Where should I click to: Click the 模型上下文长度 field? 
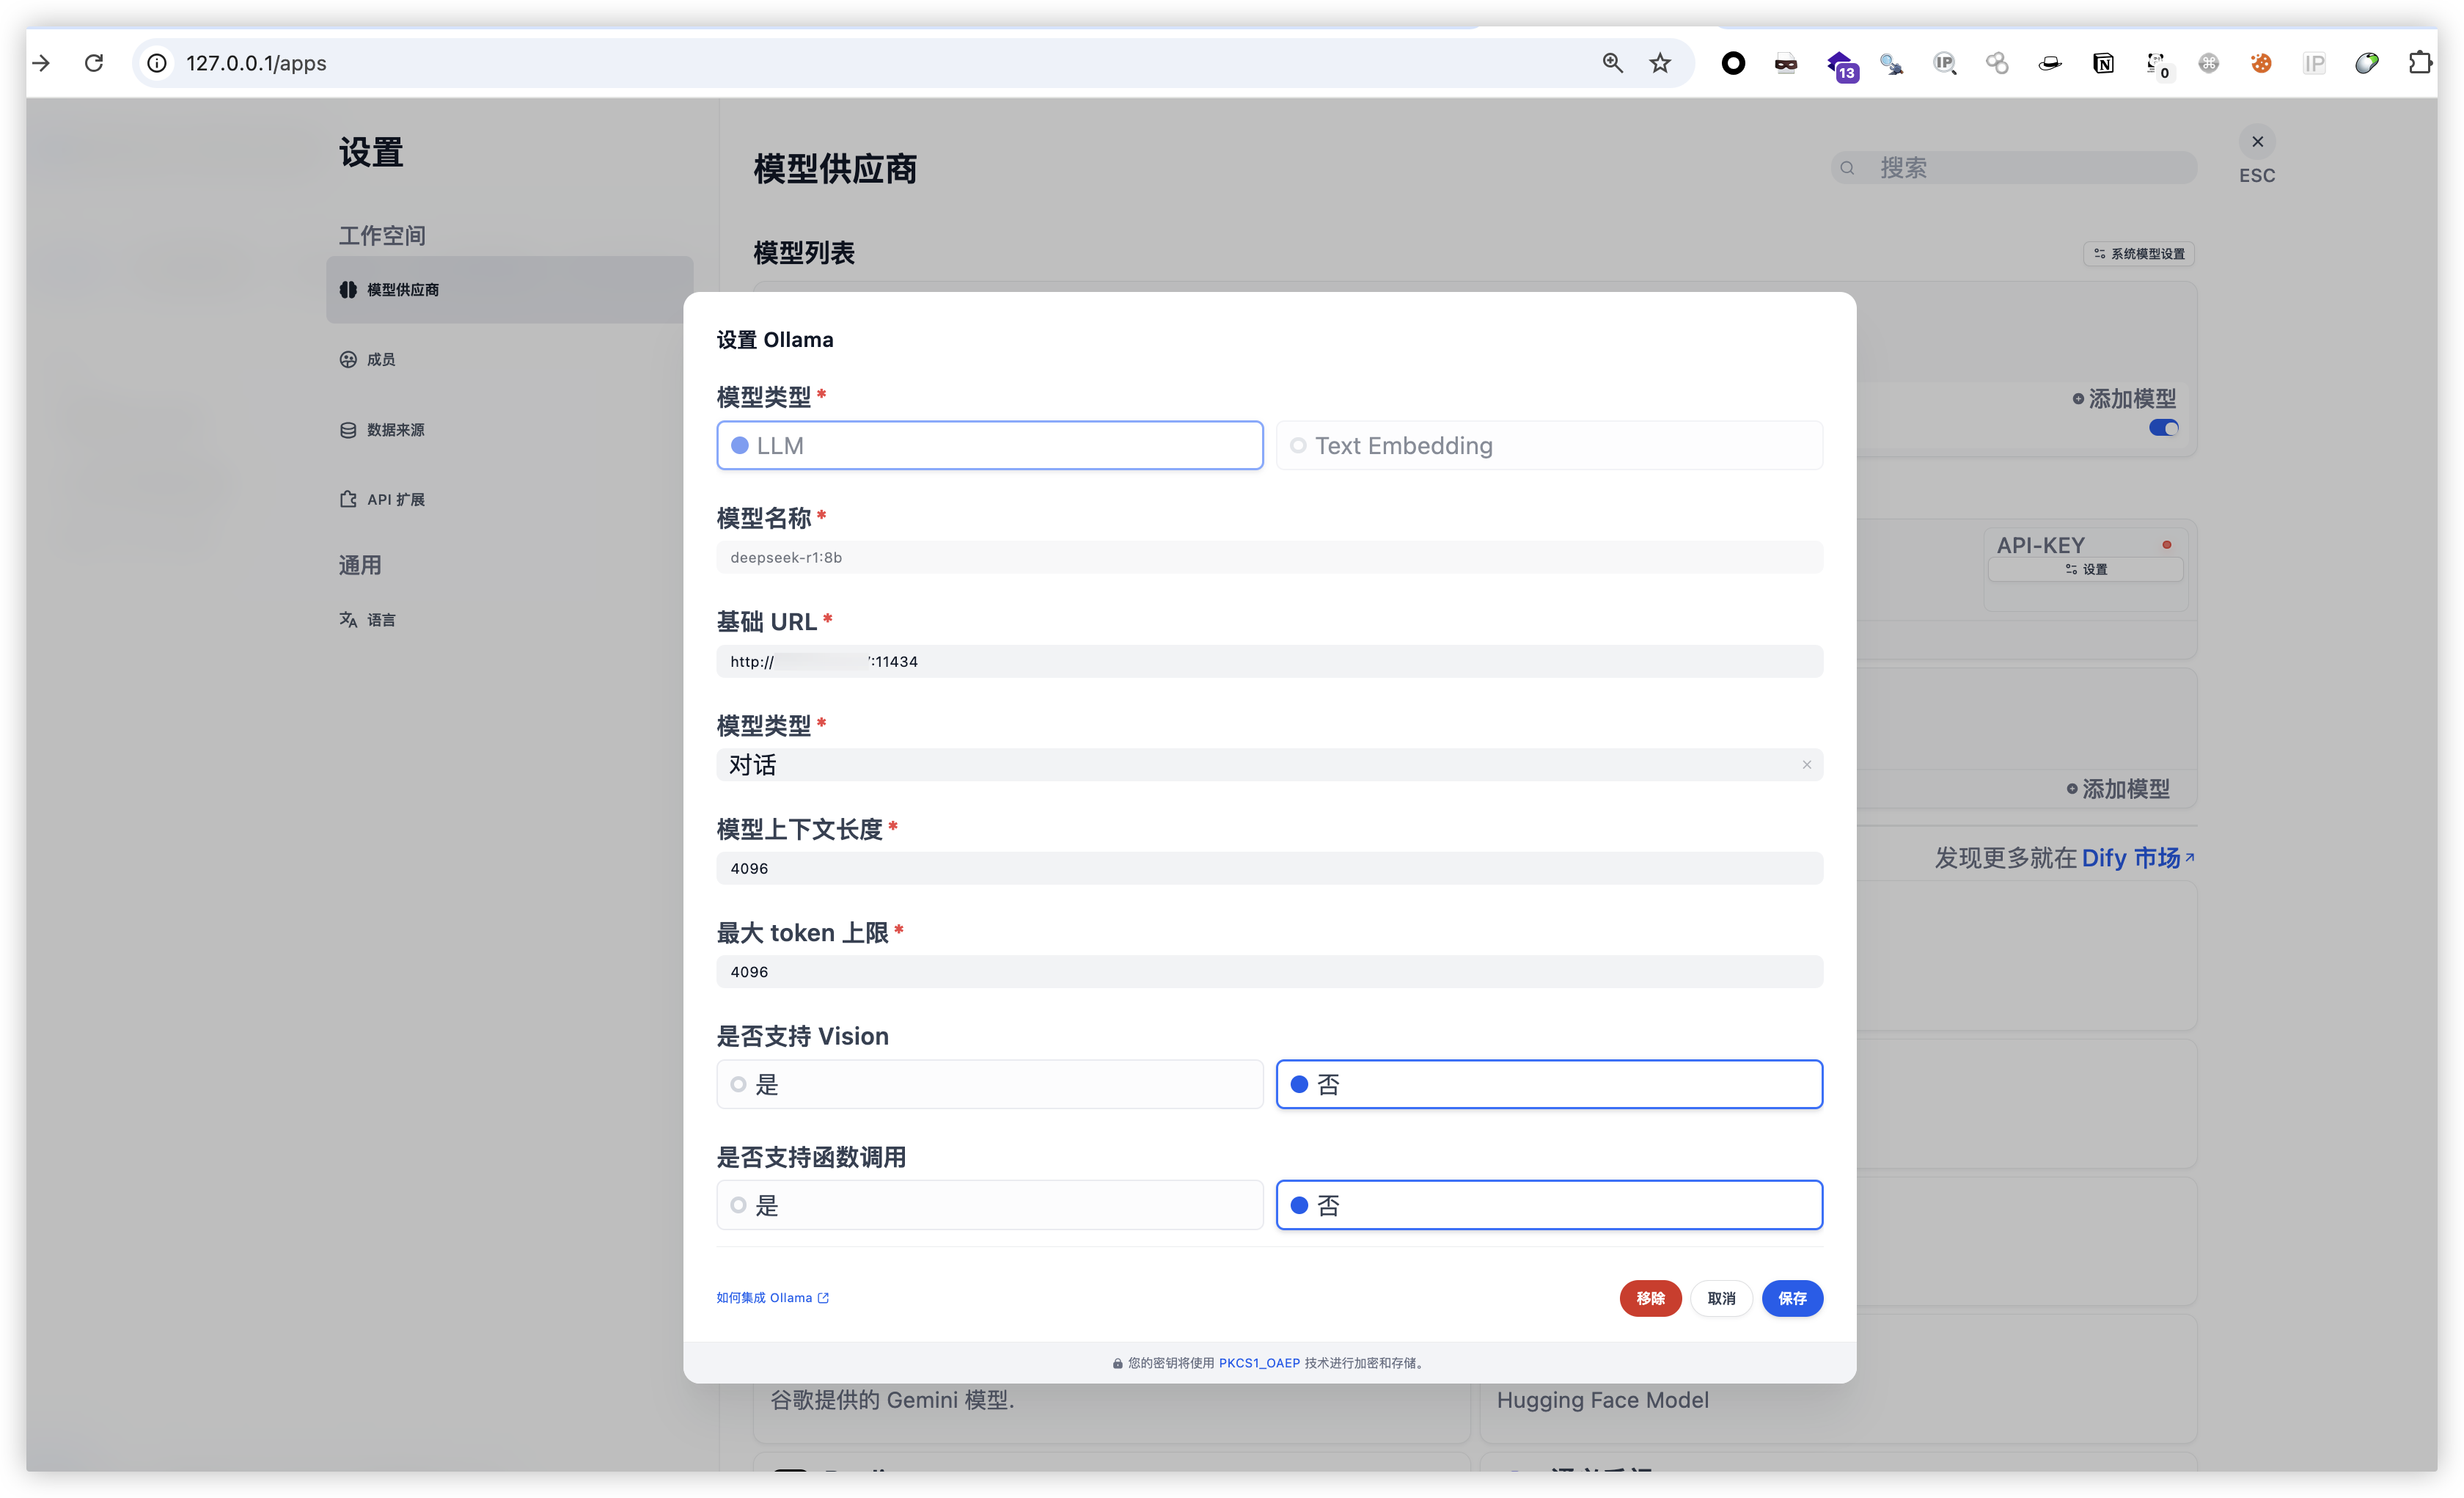coord(1269,868)
